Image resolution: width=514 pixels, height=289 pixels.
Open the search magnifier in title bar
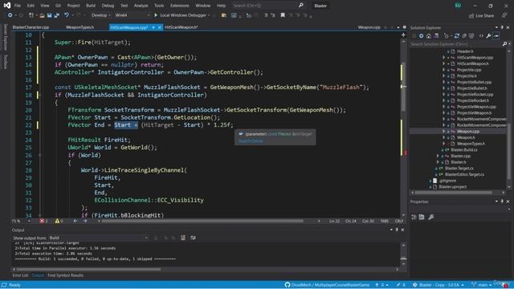pos(300,6)
